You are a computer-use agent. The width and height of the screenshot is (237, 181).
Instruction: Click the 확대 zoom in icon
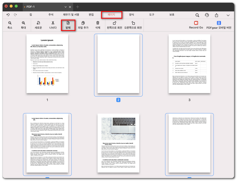[x=23, y=23]
